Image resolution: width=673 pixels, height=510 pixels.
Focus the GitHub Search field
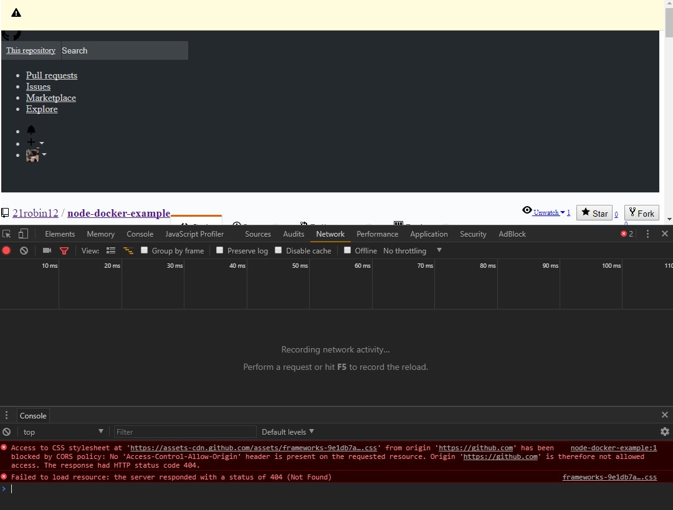click(x=123, y=50)
